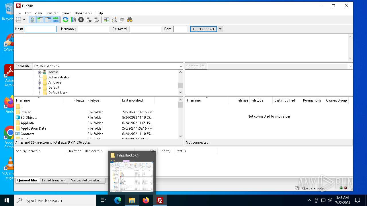
Task: Select Administrator folder in tree
Action: pyautogui.click(x=59, y=77)
